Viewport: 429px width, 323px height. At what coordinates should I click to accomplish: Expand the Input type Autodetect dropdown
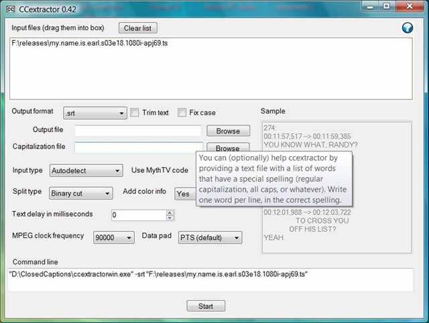coord(86,171)
